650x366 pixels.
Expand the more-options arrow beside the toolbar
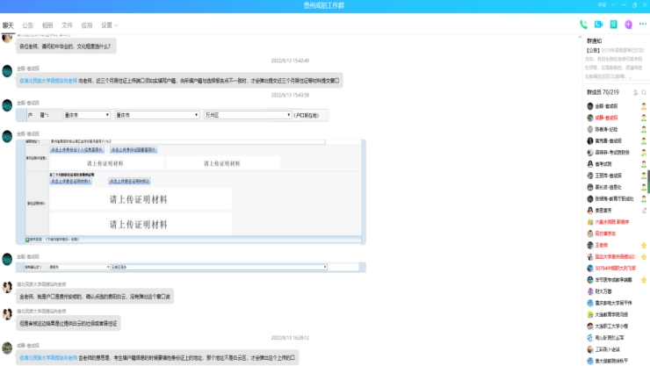coord(642,25)
